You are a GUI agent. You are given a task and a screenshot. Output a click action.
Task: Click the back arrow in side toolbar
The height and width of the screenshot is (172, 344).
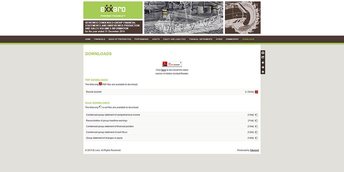coord(263,63)
